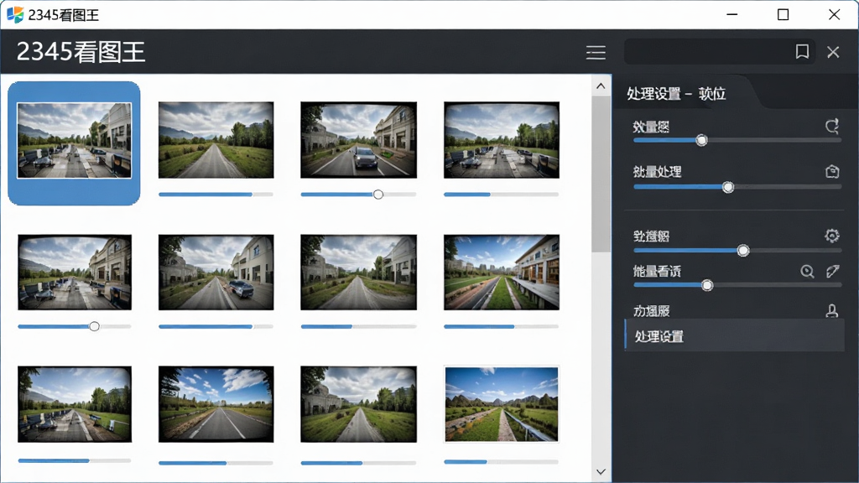Click the progress bar under the pickup truck thumbnail
Image resolution: width=859 pixels, height=483 pixels.
point(216,326)
